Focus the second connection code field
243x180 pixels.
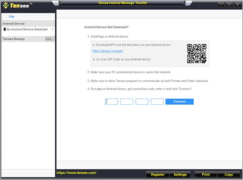[127, 102]
